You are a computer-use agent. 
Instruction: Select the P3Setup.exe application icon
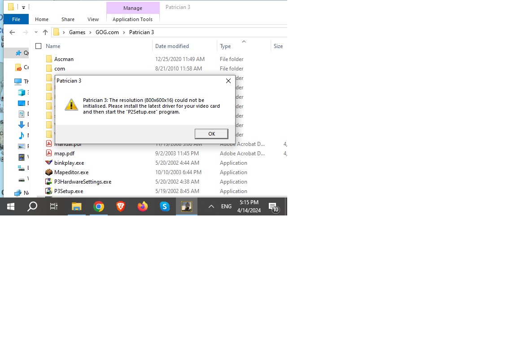[49, 191]
